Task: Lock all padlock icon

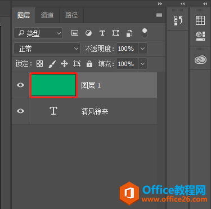Action: pyautogui.click(x=89, y=64)
